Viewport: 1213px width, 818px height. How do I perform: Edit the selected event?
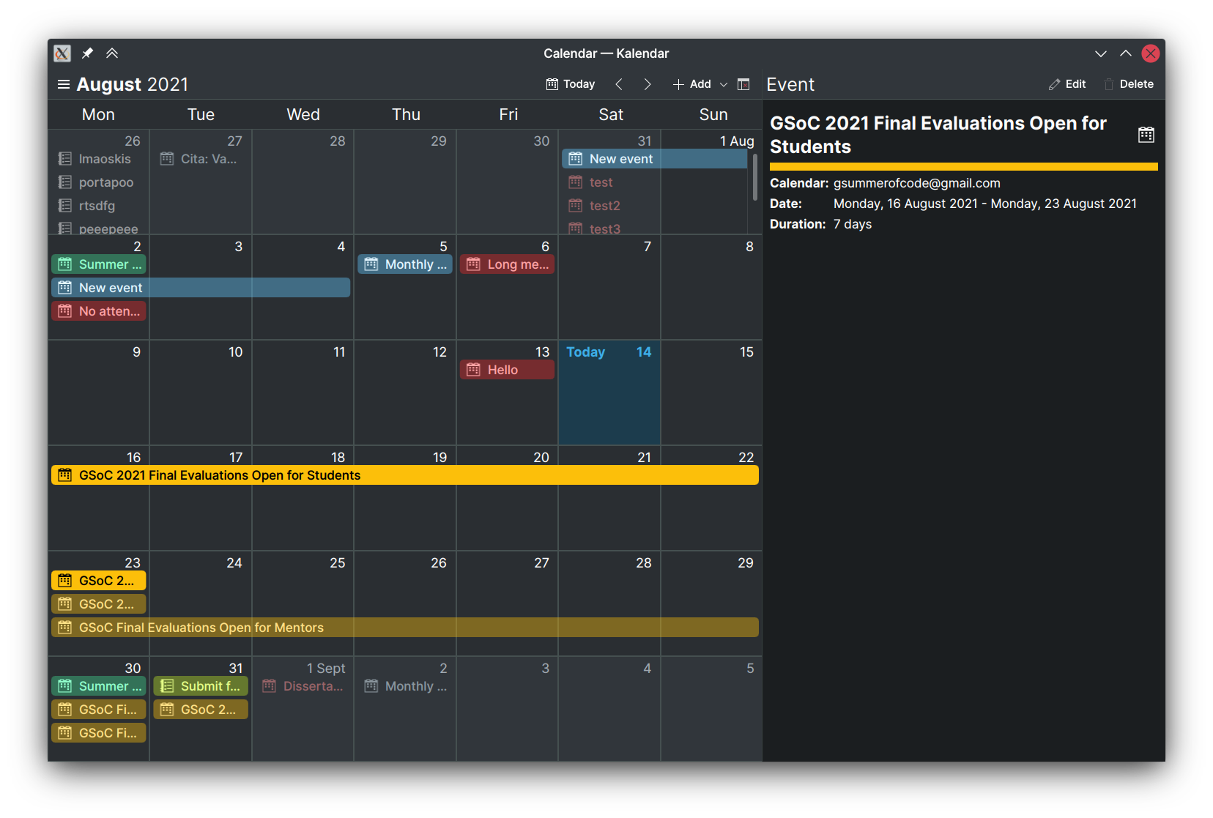tap(1067, 84)
